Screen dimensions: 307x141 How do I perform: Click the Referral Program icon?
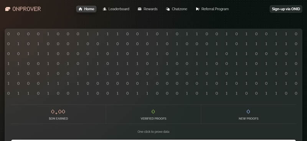(x=198, y=9)
